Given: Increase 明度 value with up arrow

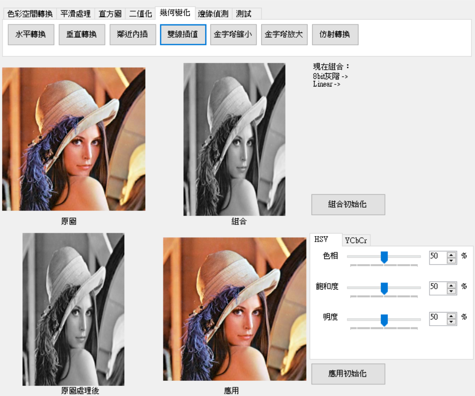Looking at the screenshot, I should 452,316.
